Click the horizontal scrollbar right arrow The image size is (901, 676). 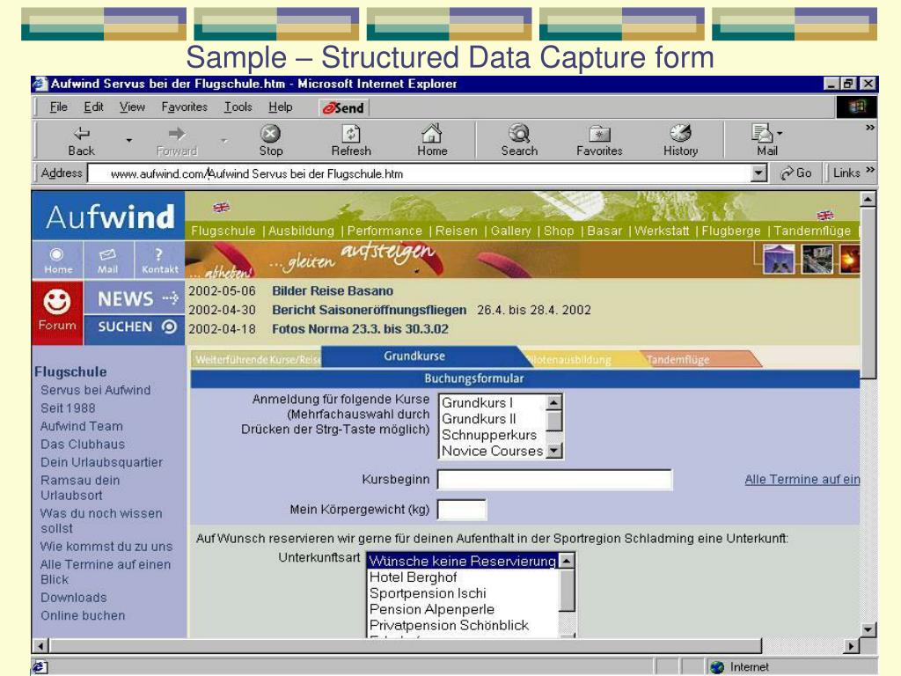pos(852,646)
